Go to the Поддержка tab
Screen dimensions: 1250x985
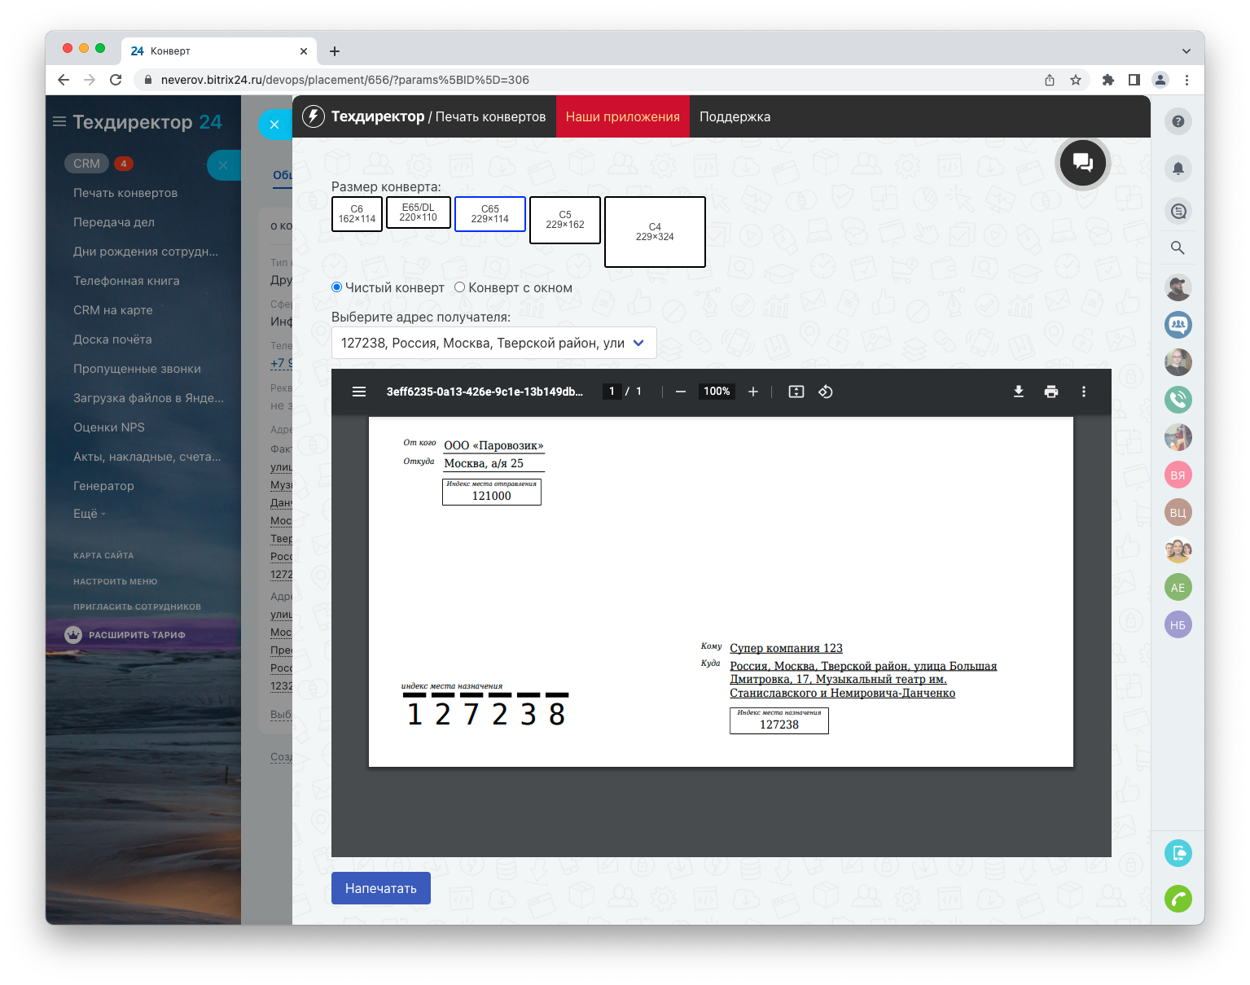coord(735,116)
